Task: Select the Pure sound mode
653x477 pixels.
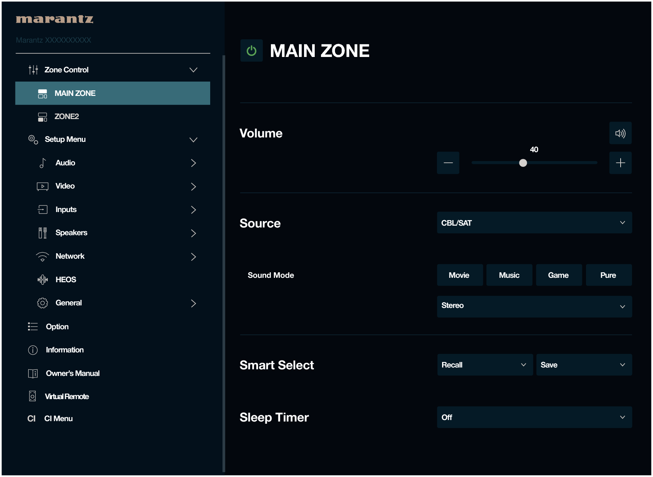Action: tap(608, 275)
